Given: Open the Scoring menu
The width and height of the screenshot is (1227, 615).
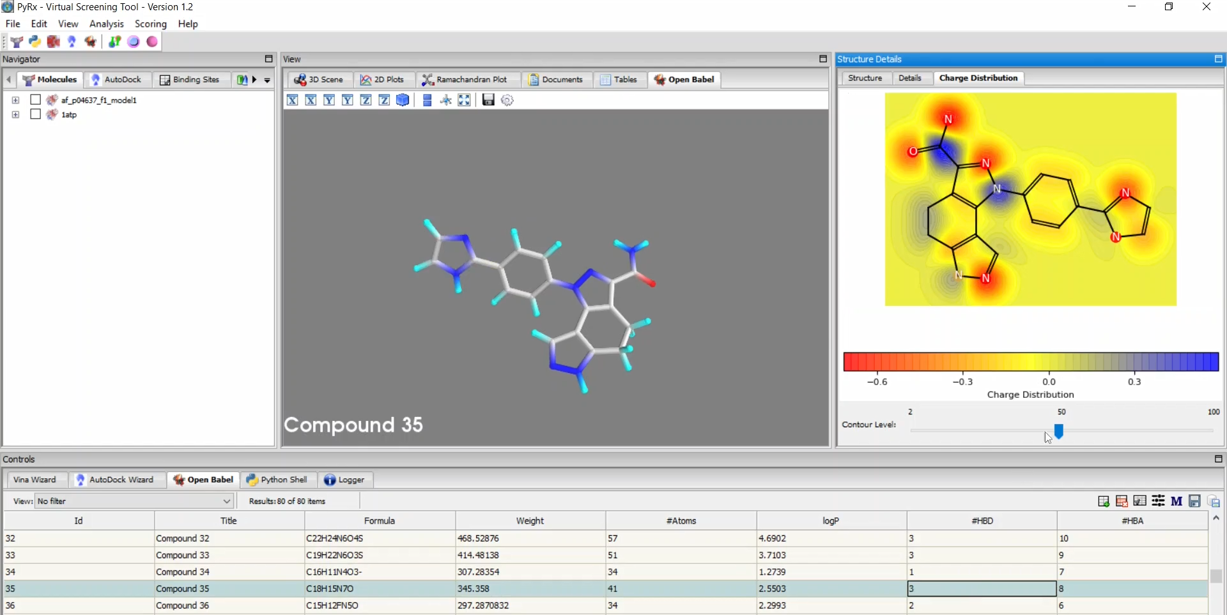Looking at the screenshot, I should click(151, 24).
